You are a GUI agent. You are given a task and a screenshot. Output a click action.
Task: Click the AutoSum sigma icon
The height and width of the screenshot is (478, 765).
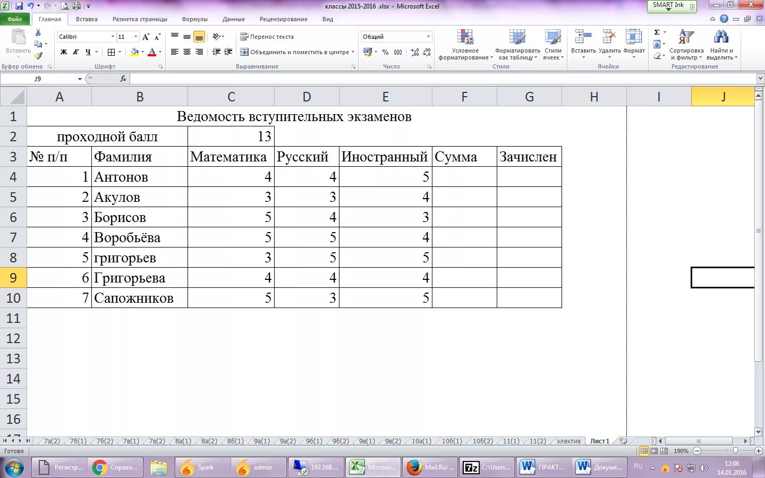657,32
